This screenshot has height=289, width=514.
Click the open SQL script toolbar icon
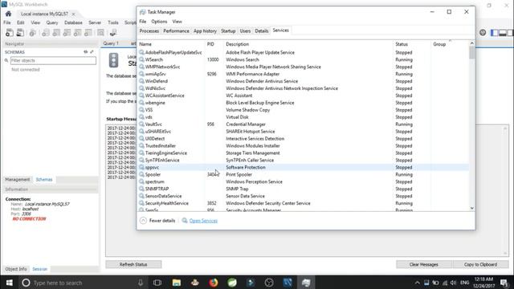point(20,32)
